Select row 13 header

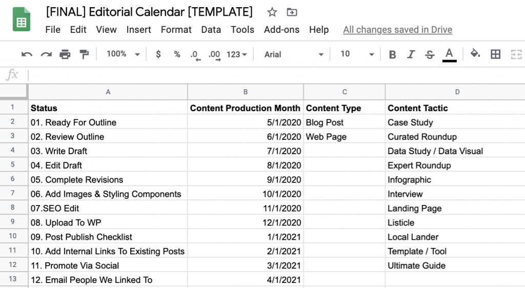coord(14,279)
